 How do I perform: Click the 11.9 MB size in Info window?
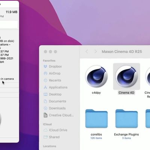click(x=12, y=12)
